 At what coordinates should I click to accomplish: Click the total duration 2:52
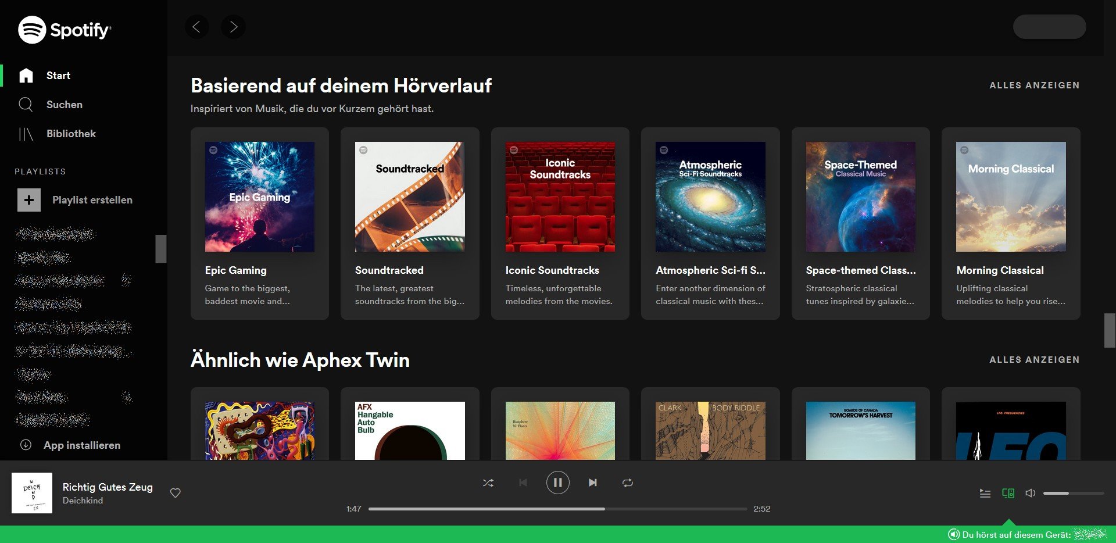tap(762, 509)
